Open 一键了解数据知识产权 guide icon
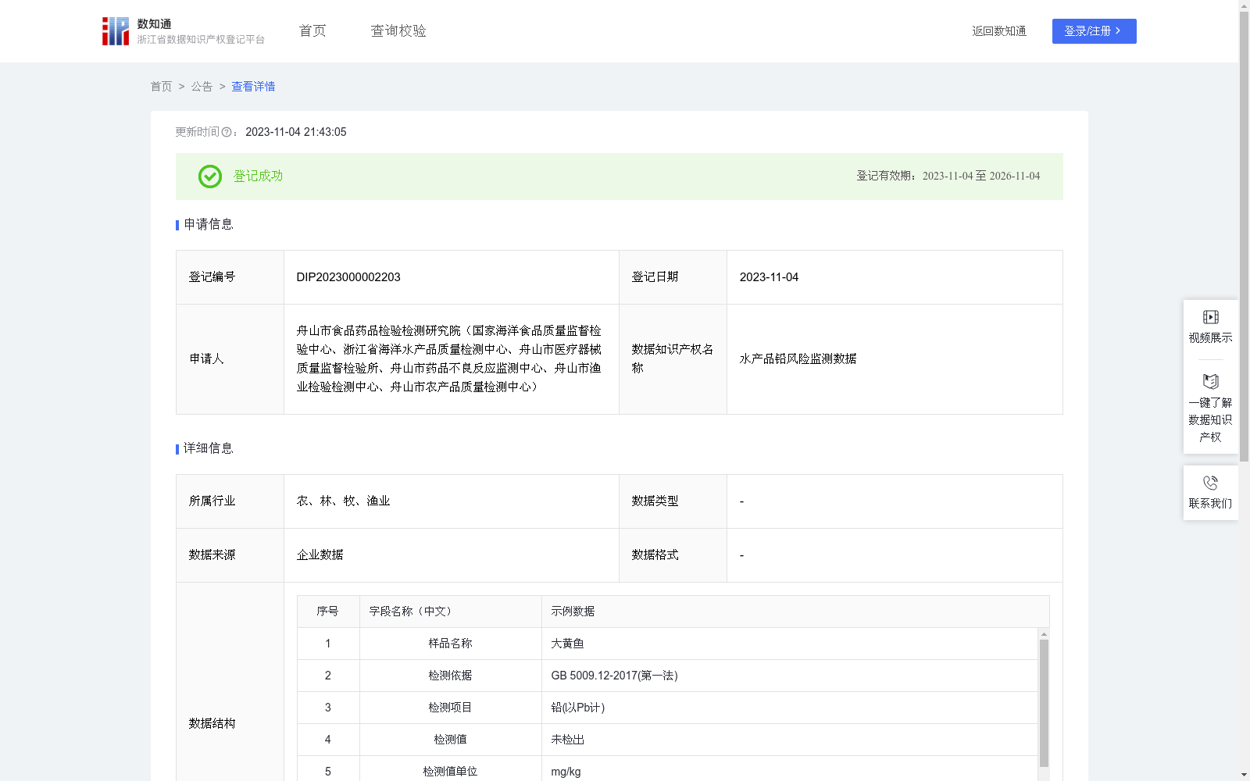Viewport: 1250px width, 781px height. pyautogui.click(x=1210, y=381)
